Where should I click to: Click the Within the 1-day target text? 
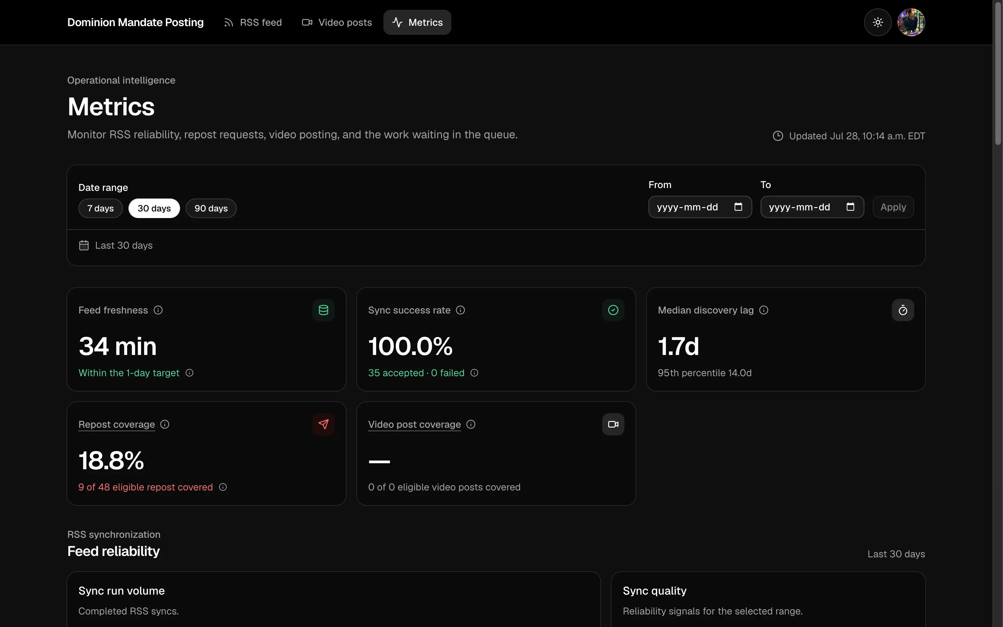pyautogui.click(x=129, y=373)
